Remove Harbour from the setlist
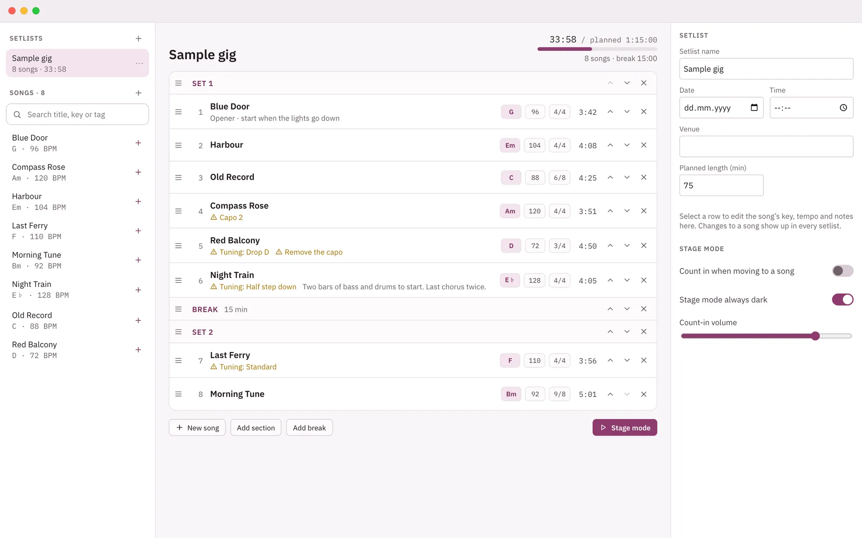This screenshot has height=538, width=862. [644, 145]
